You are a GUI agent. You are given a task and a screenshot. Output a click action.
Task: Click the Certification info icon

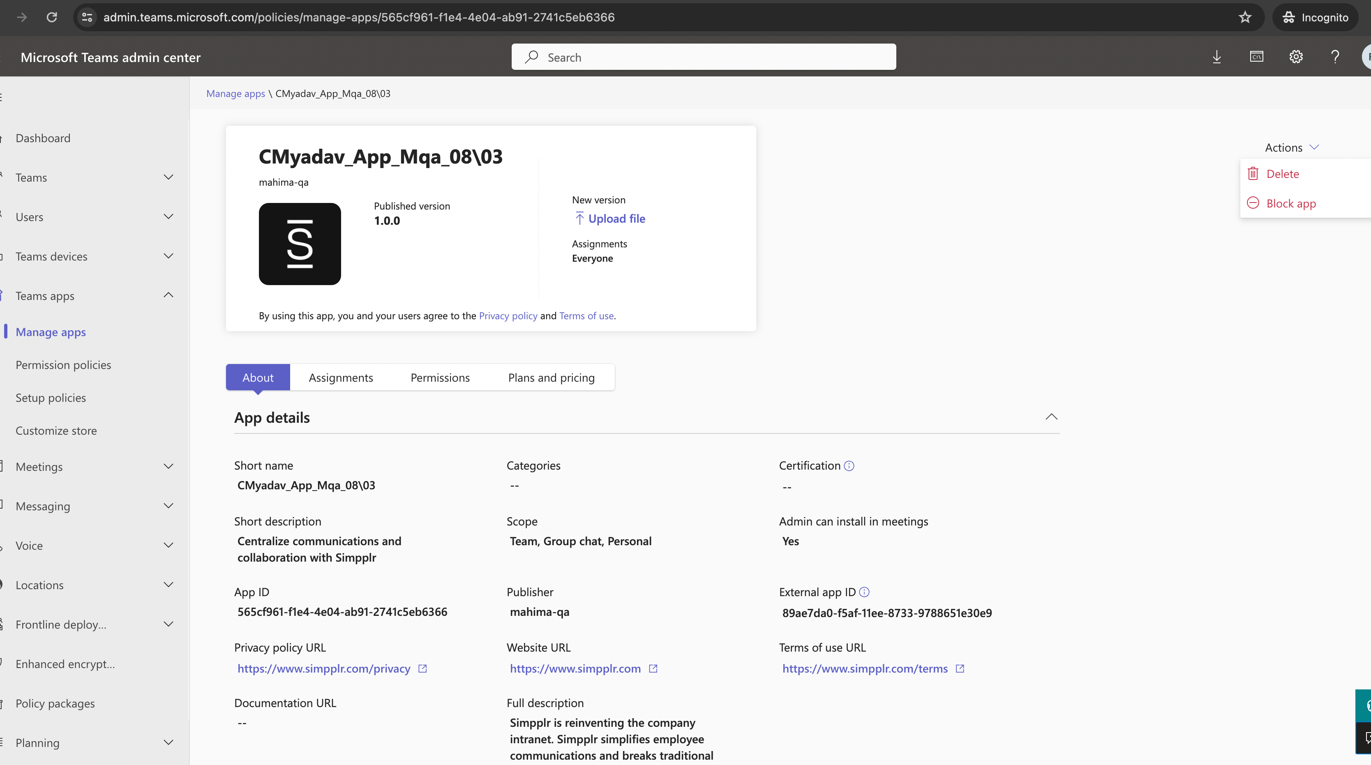[849, 466]
